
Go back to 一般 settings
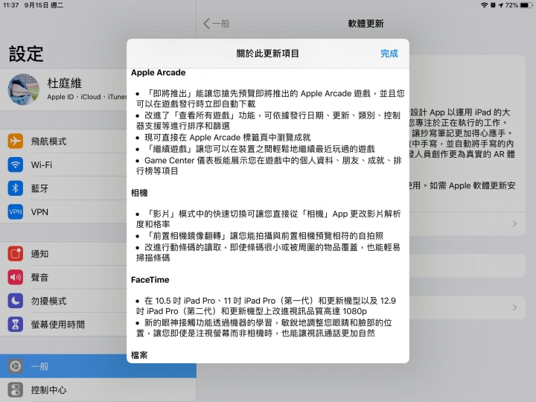(x=217, y=24)
